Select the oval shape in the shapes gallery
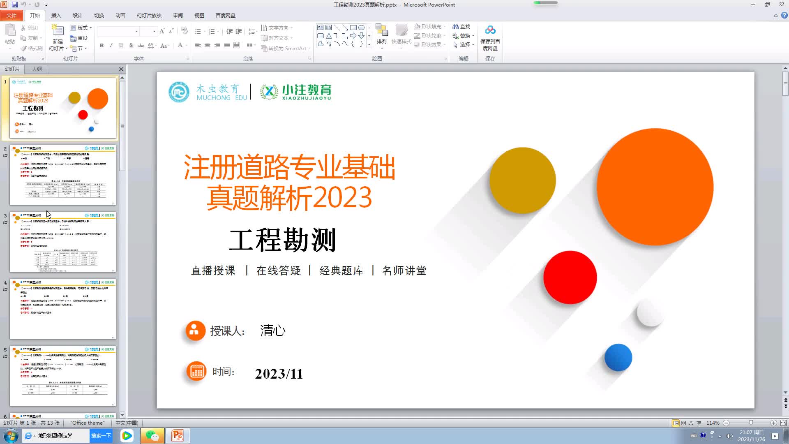789x444 pixels. [x=361, y=28]
